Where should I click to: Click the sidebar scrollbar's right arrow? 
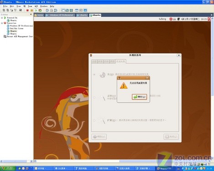click(31, 161)
